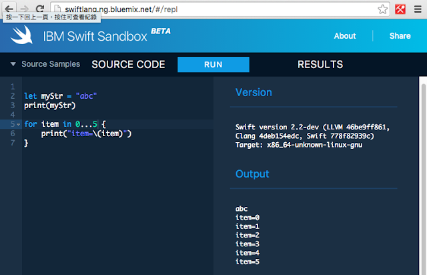The width and height of the screenshot is (427, 275).
Task: Click the Share link
Action: 400,35
